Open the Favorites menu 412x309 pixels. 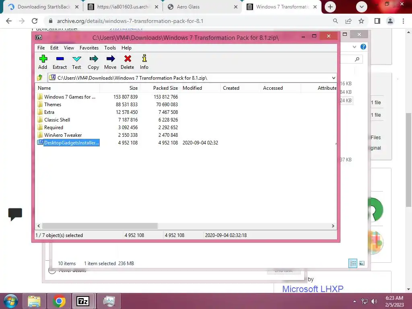89,48
